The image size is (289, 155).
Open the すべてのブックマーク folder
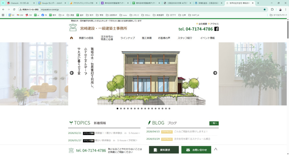point(278,15)
